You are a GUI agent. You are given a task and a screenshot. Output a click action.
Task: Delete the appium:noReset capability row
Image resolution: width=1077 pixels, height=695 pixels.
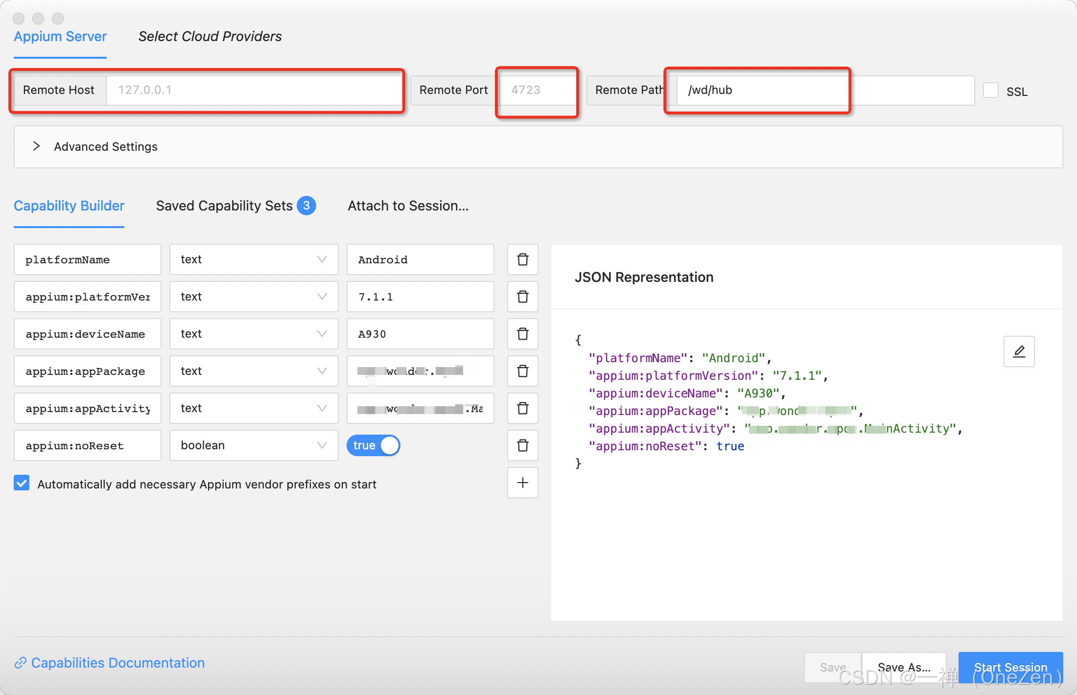coord(523,445)
